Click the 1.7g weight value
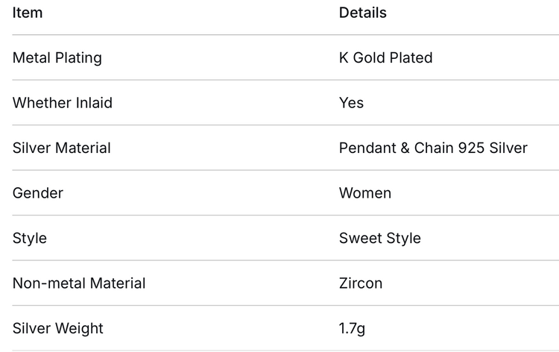 click(x=352, y=328)
